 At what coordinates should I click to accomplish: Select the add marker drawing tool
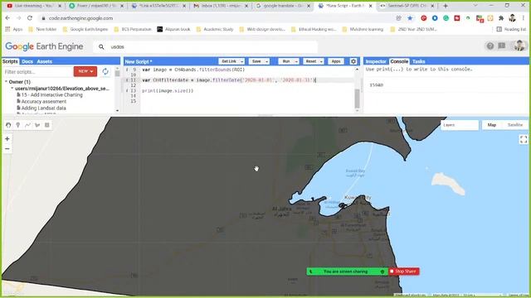(18, 125)
